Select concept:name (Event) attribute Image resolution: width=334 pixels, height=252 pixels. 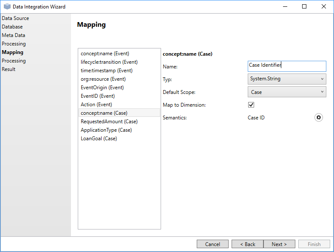[105, 54]
